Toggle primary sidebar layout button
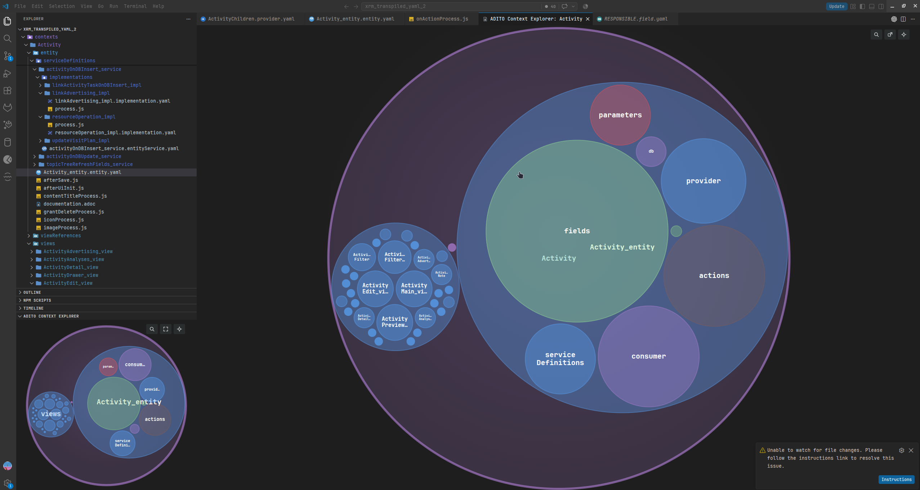Viewport: 920px width, 490px height. tap(862, 6)
